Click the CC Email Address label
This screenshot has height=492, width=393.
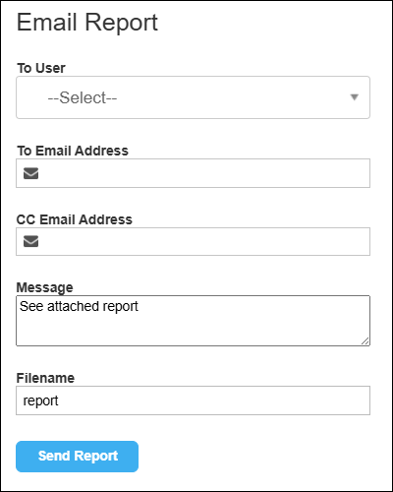pos(75,219)
